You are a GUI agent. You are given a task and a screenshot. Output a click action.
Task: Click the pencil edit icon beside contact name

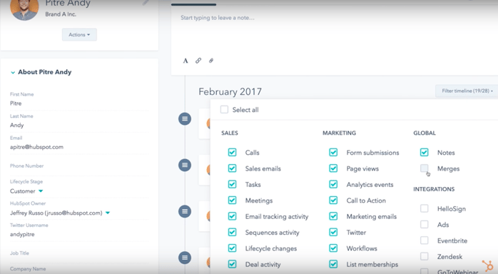(146, 3)
